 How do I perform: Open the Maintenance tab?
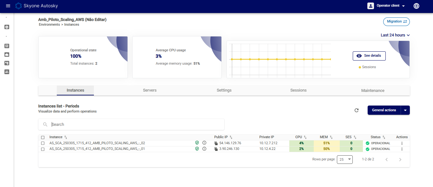[373, 90]
